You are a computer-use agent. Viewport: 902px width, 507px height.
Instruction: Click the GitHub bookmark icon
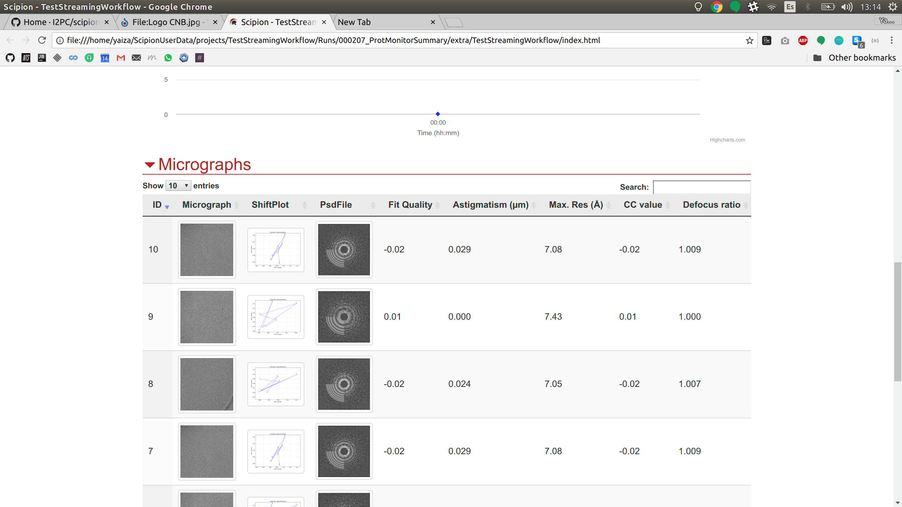(x=10, y=58)
